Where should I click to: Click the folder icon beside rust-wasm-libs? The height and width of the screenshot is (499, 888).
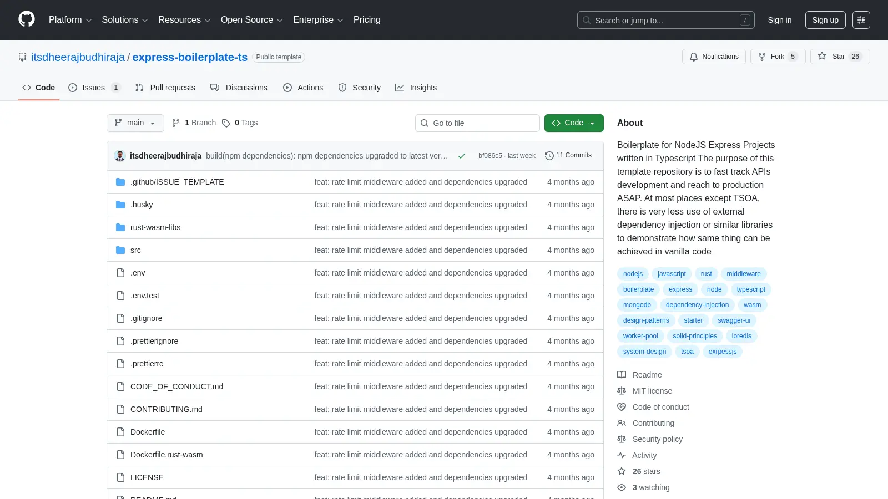point(120,227)
